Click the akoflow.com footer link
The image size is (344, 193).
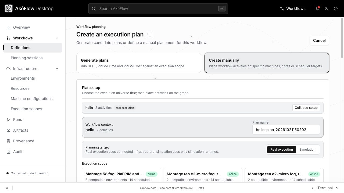[x=148, y=188]
